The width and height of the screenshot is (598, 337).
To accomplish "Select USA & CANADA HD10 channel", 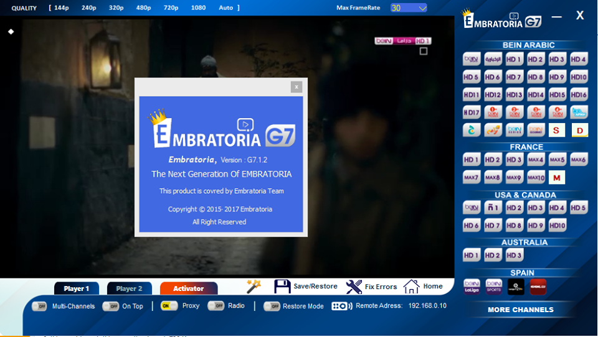I will (557, 226).
